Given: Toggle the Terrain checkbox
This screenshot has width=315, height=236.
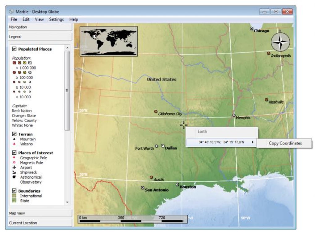Looking at the screenshot, I should pos(14,134).
